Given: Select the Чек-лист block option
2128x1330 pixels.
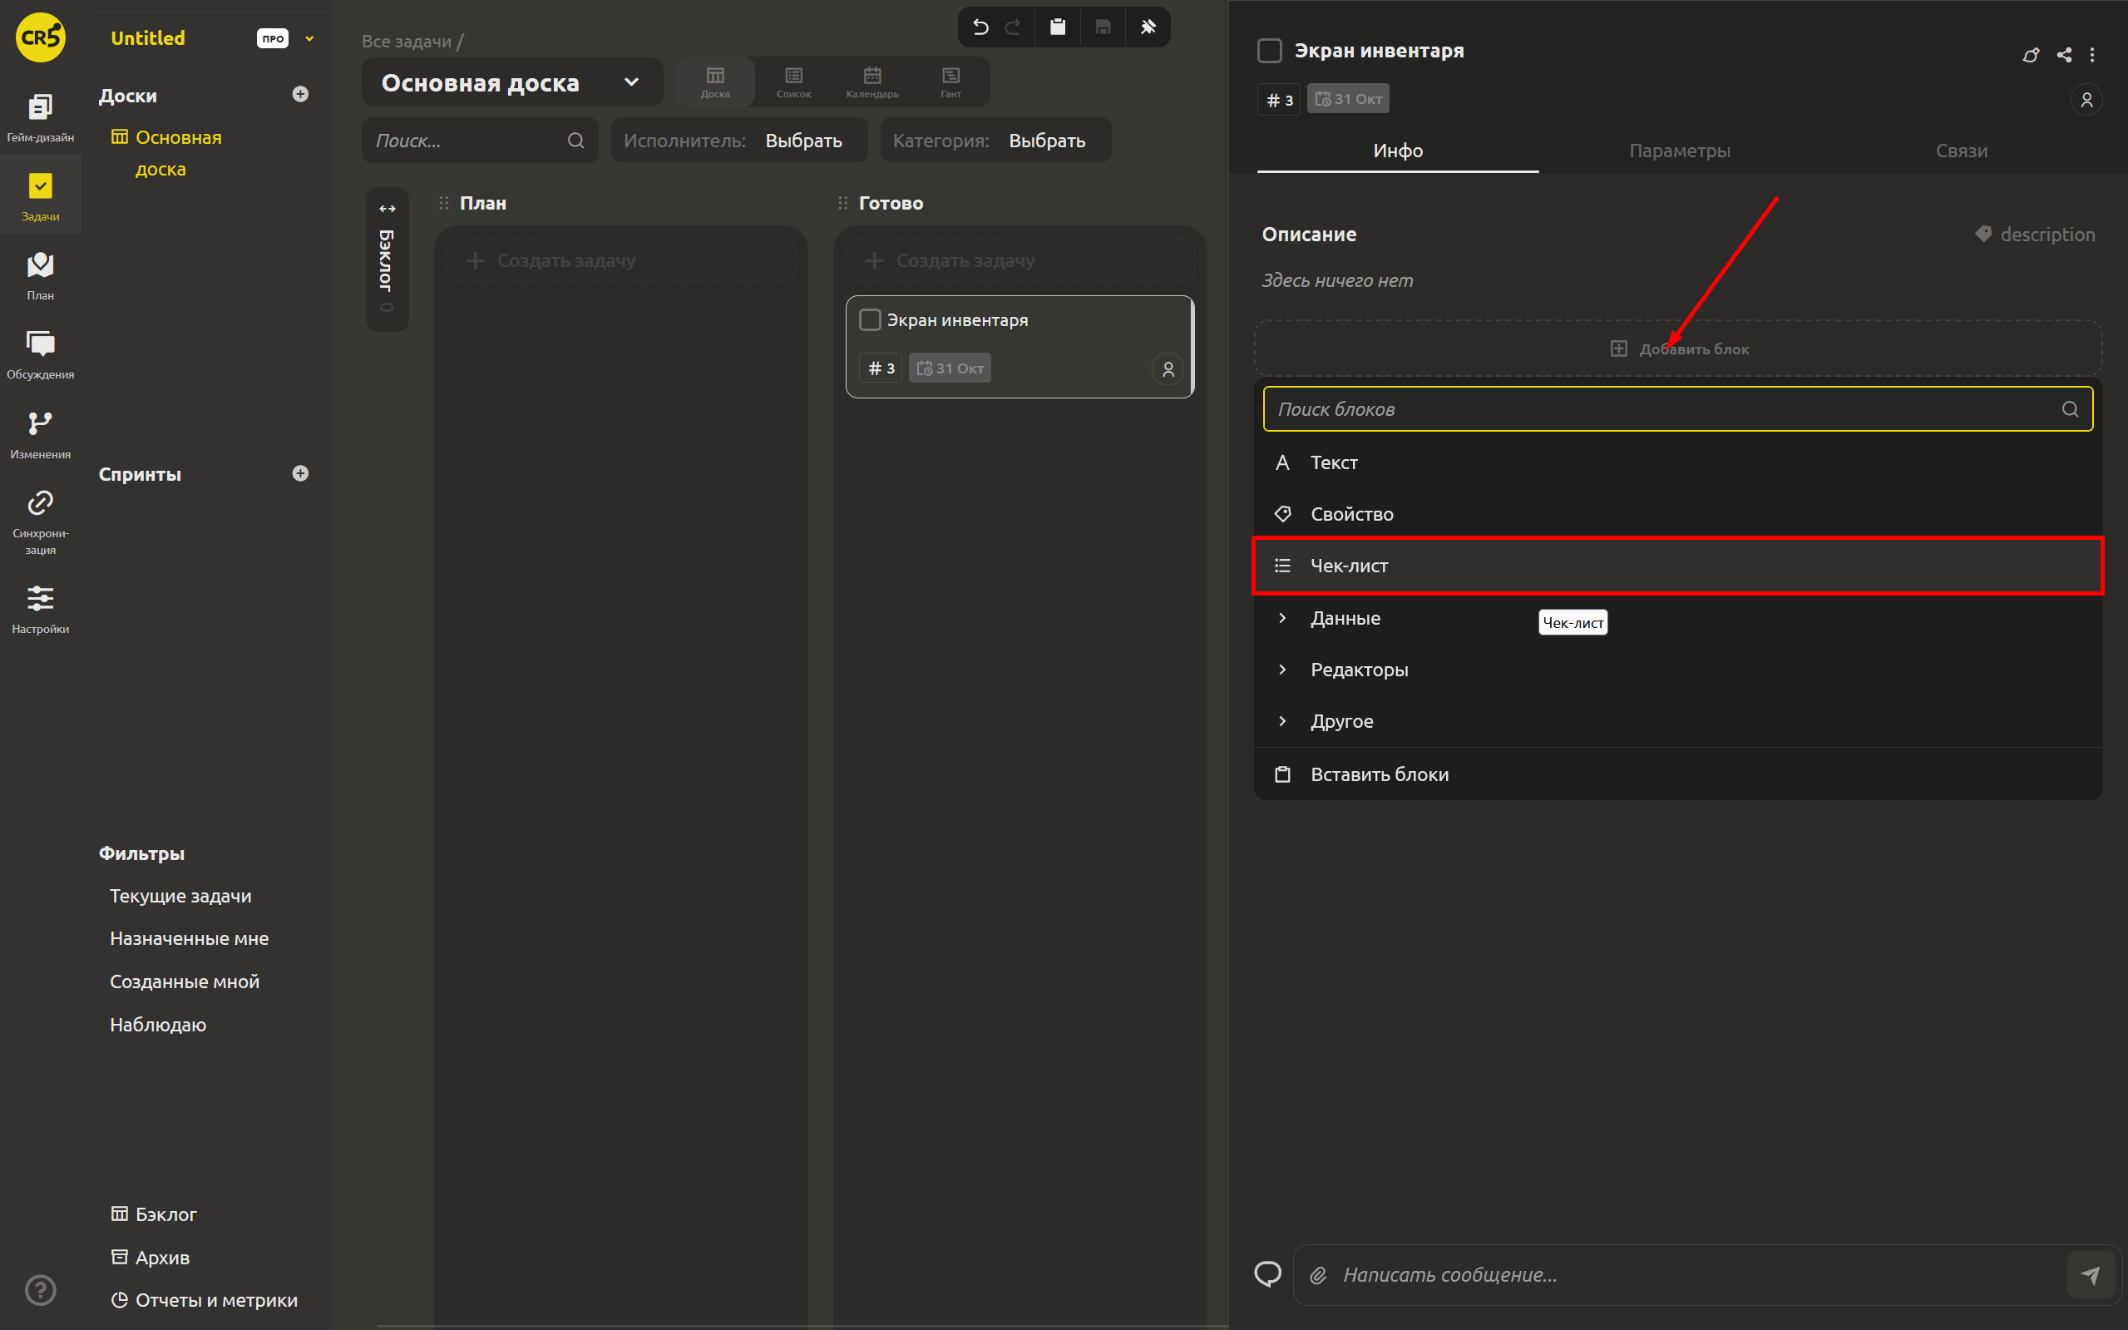Looking at the screenshot, I should pyautogui.click(x=1677, y=566).
